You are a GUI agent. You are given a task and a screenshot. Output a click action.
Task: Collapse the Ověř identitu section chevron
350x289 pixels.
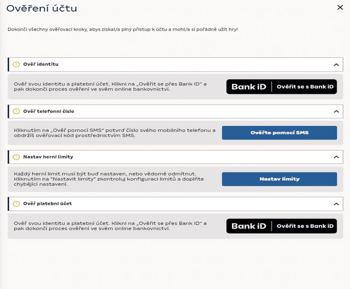(336, 65)
